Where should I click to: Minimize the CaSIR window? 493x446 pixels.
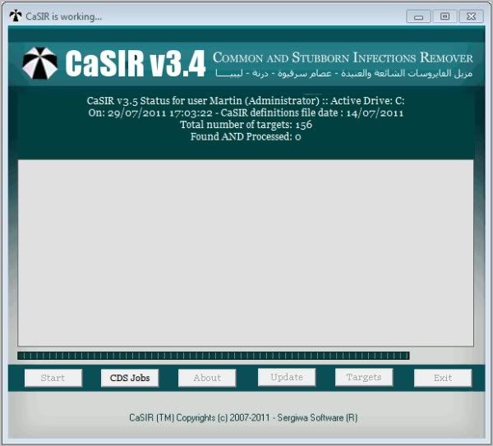coord(418,16)
